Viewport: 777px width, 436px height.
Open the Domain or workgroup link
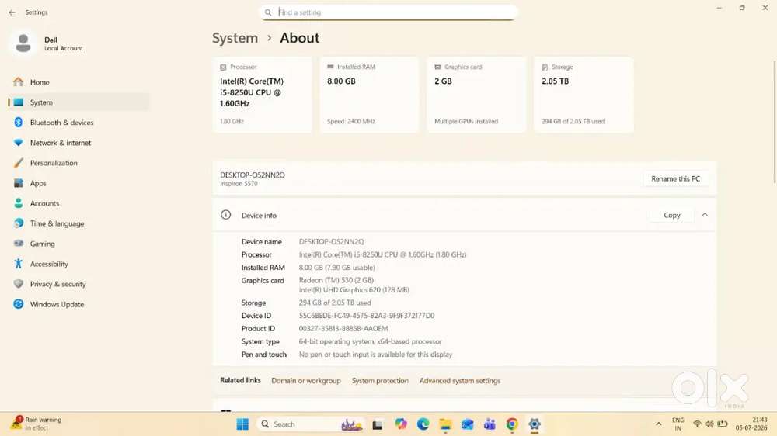tap(305, 381)
